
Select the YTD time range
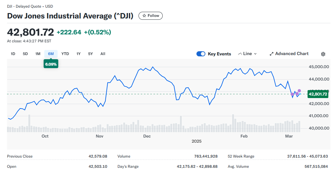pyautogui.click(x=65, y=54)
